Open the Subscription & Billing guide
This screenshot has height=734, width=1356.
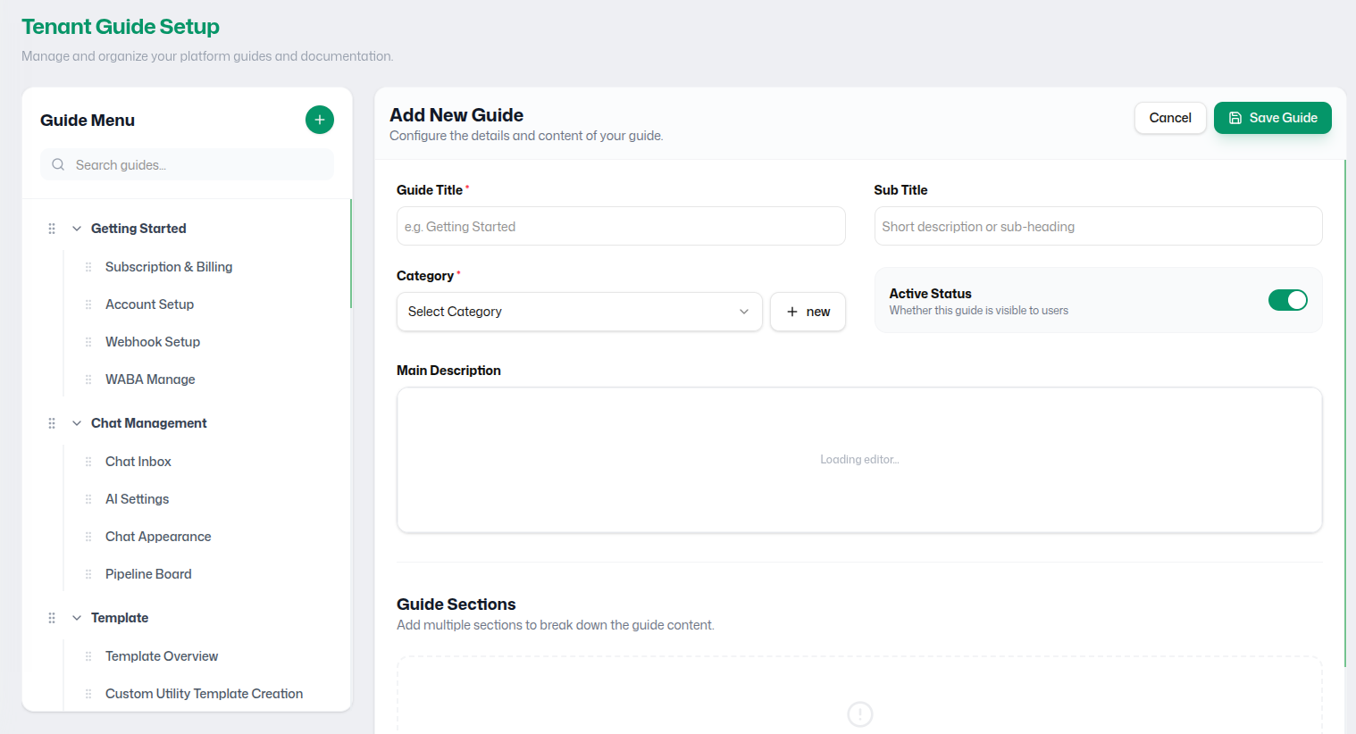click(169, 267)
